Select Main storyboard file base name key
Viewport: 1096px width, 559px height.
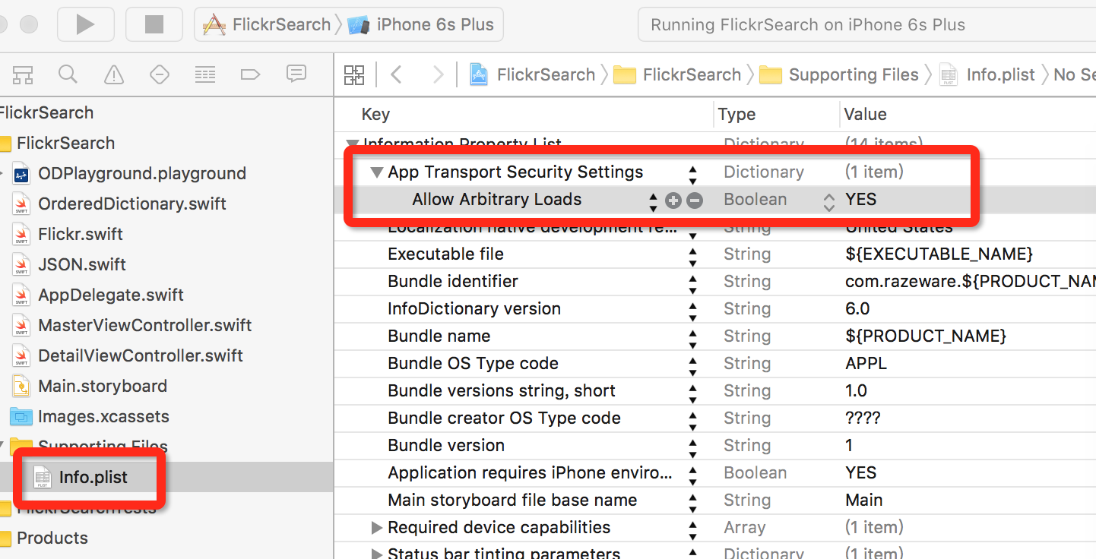(x=512, y=500)
